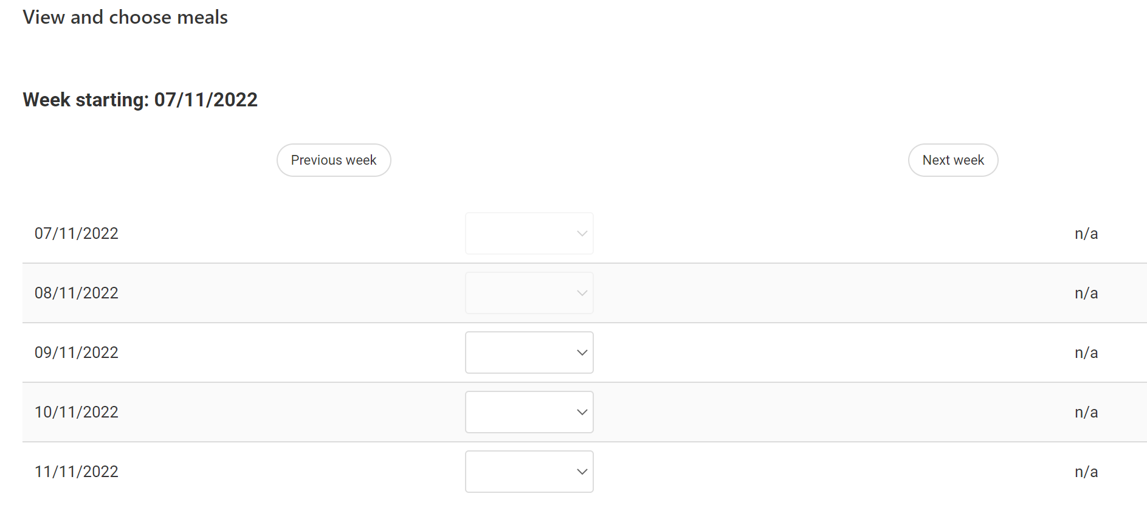Click the n/a value for 11/11/2022
Screen dimensions: 1147x519
[x=1086, y=472]
